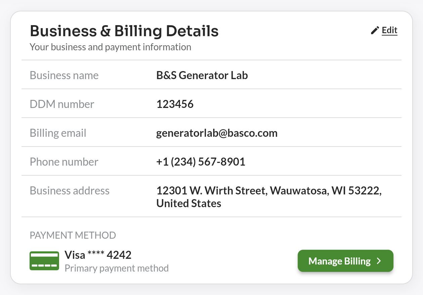Screen dimensions: 423x295
Task: Click the pencil edit icon
Action: coord(375,31)
